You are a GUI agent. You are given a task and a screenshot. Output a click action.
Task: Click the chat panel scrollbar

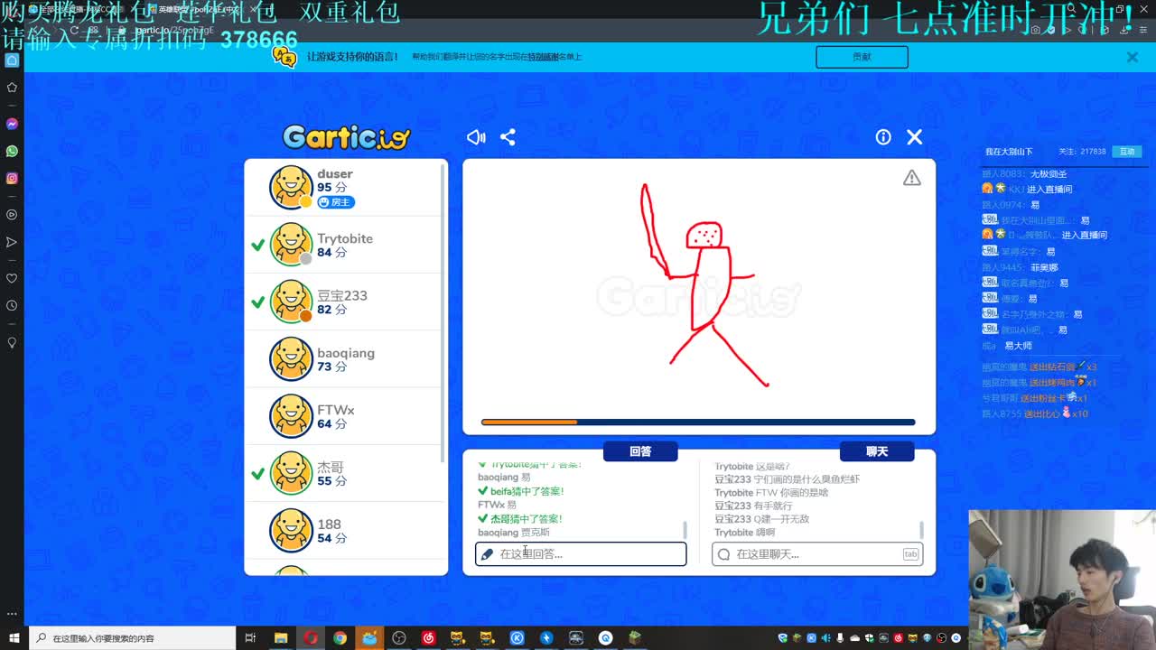pos(921,530)
